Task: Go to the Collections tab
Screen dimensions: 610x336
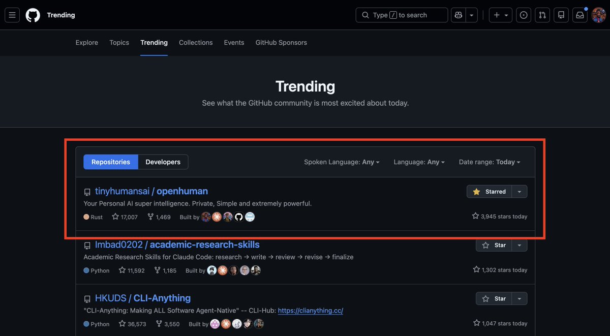Action: (x=196, y=43)
